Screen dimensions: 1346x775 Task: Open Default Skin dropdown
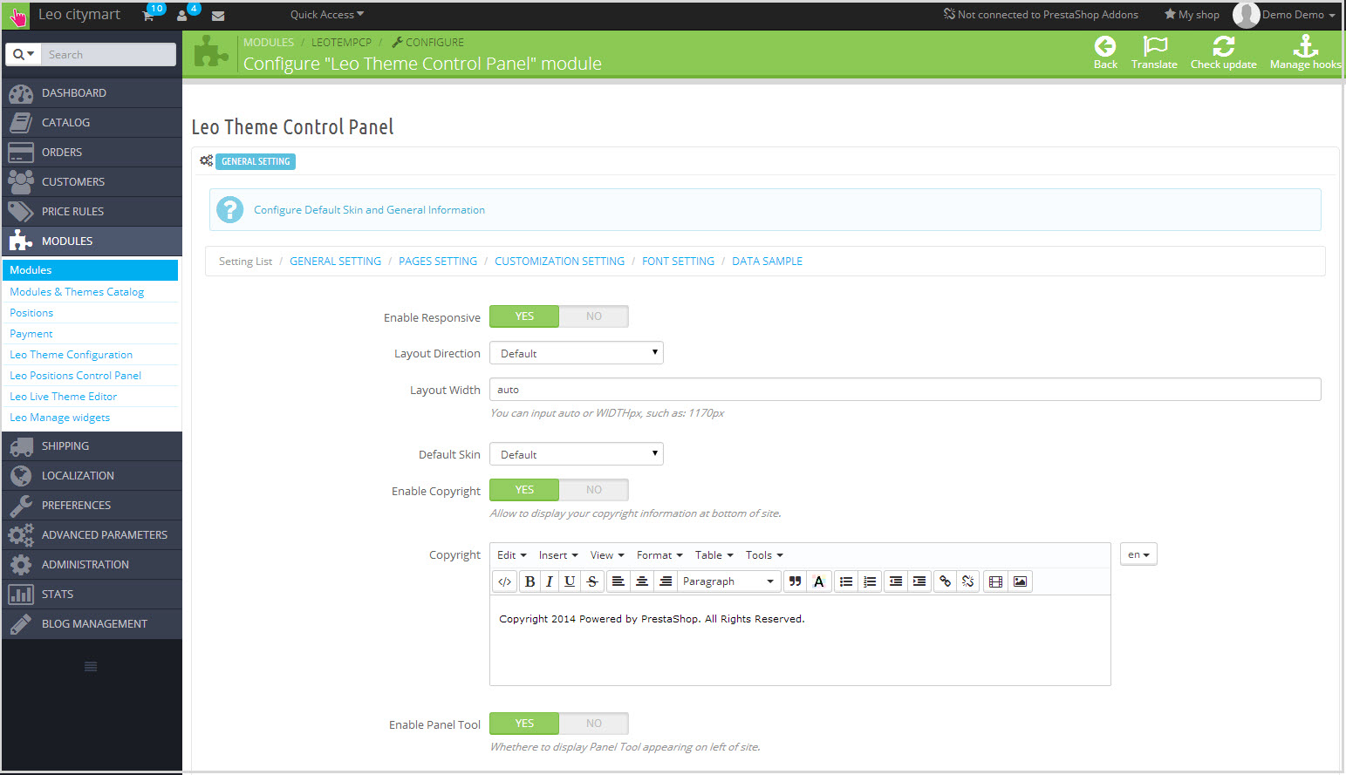pos(577,454)
